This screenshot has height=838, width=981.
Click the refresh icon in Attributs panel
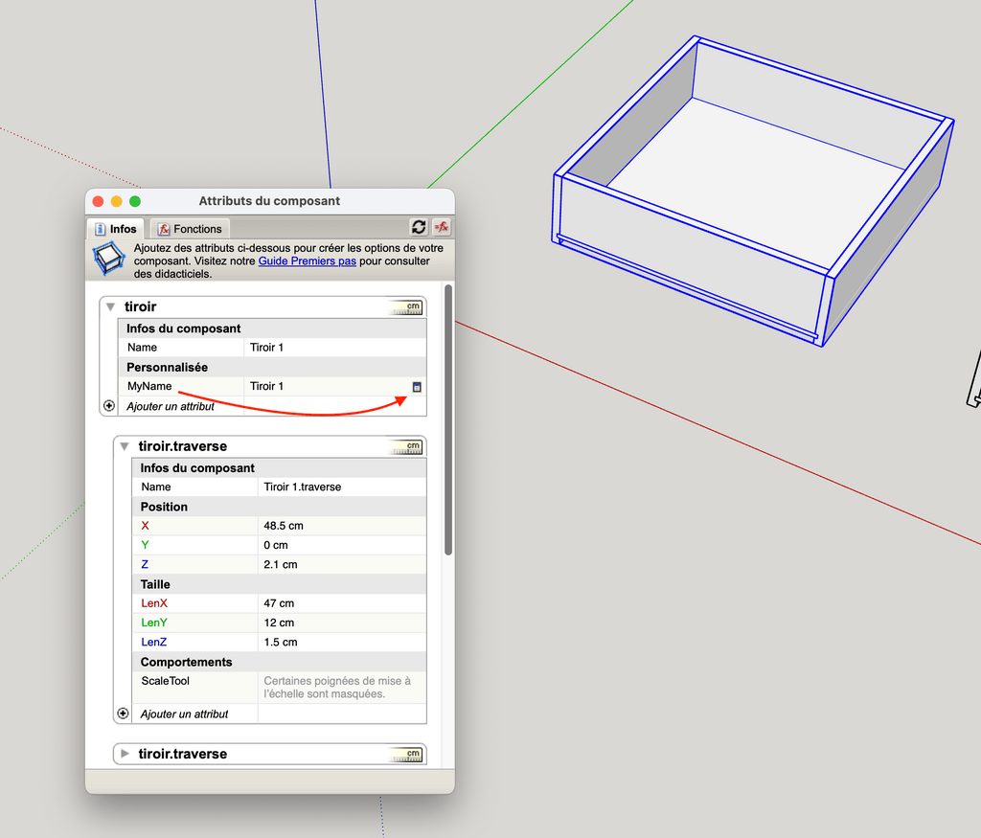coord(419,227)
